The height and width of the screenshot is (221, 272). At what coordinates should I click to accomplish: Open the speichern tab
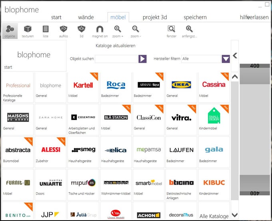pos(195,17)
